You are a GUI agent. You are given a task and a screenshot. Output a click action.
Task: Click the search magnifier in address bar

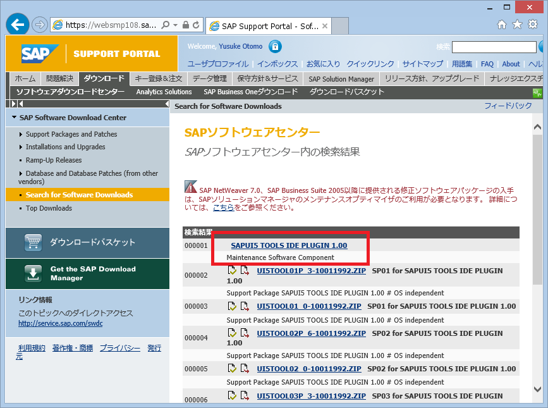click(x=166, y=25)
